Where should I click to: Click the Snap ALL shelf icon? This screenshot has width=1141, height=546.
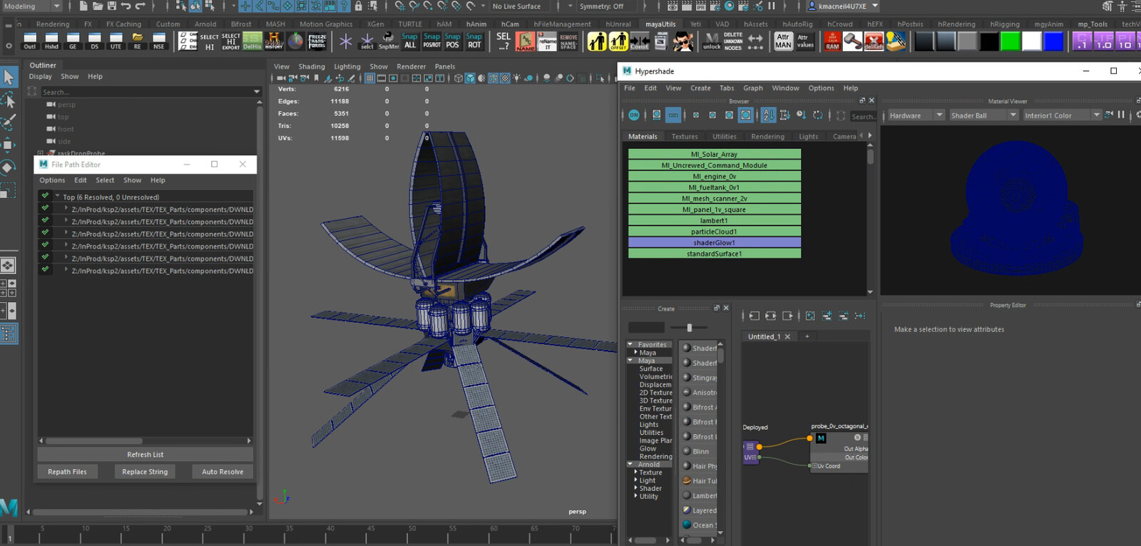409,41
